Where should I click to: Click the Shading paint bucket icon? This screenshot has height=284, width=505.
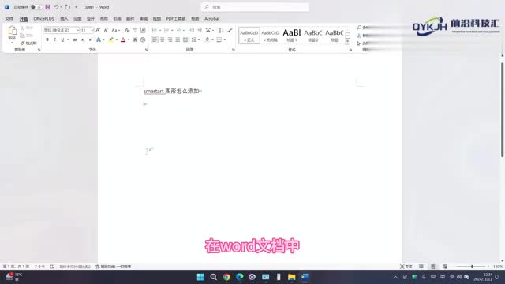pyautogui.click(x=207, y=39)
